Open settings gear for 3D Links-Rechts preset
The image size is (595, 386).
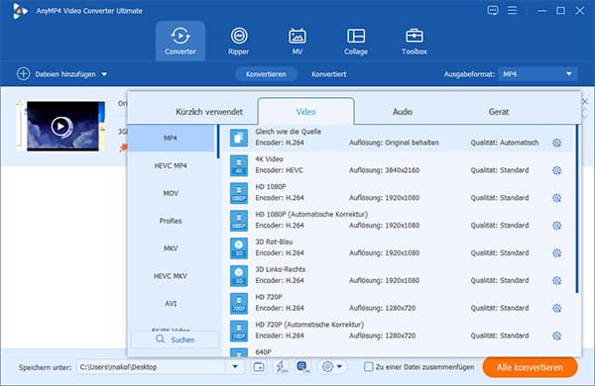[x=556, y=281]
